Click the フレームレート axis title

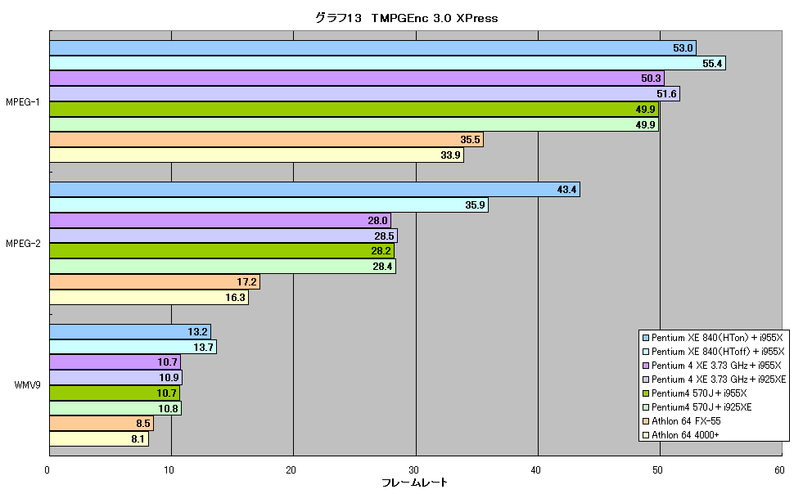pyautogui.click(x=415, y=483)
